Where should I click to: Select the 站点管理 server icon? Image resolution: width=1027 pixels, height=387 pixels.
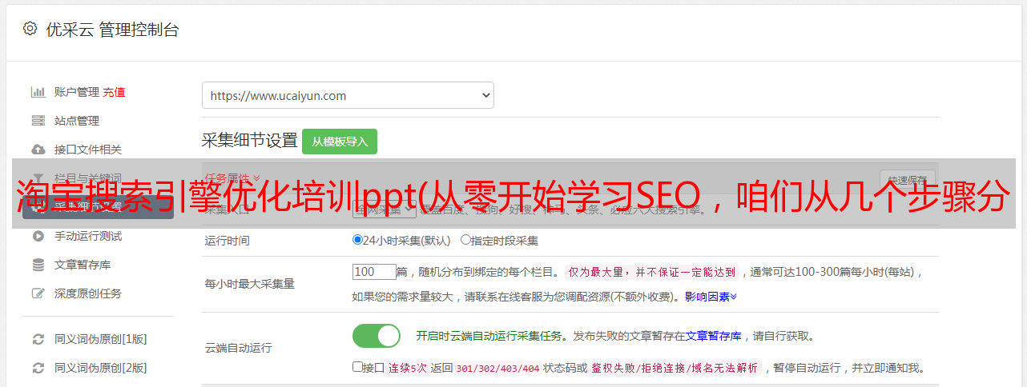pyautogui.click(x=38, y=121)
